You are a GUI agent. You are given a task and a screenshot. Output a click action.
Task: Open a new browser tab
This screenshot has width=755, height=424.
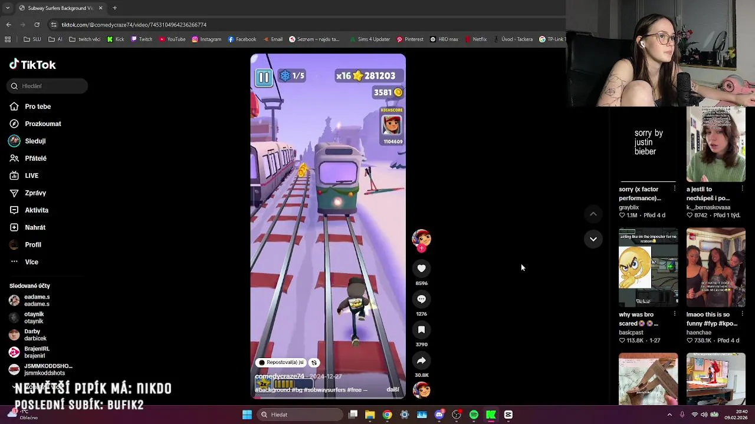(114, 8)
